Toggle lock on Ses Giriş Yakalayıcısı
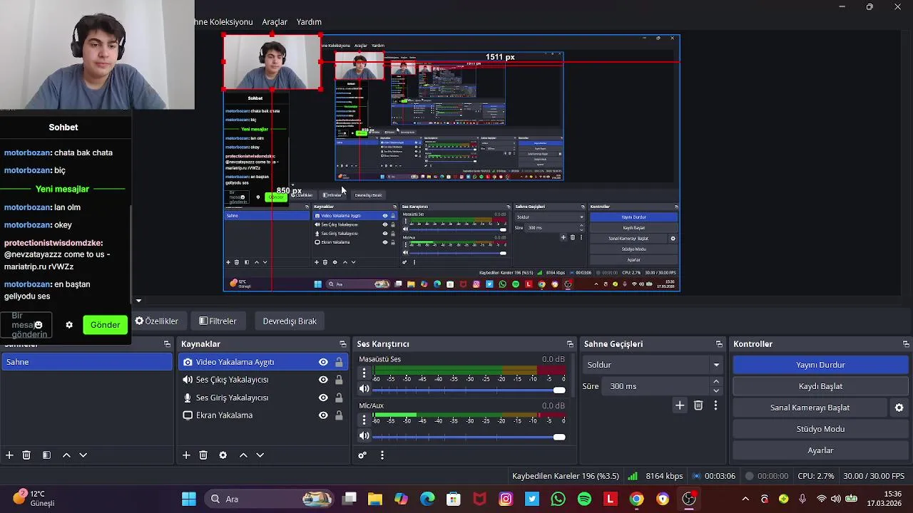Image resolution: width=913 pixels, height=513 pixels. click(339, 398)
